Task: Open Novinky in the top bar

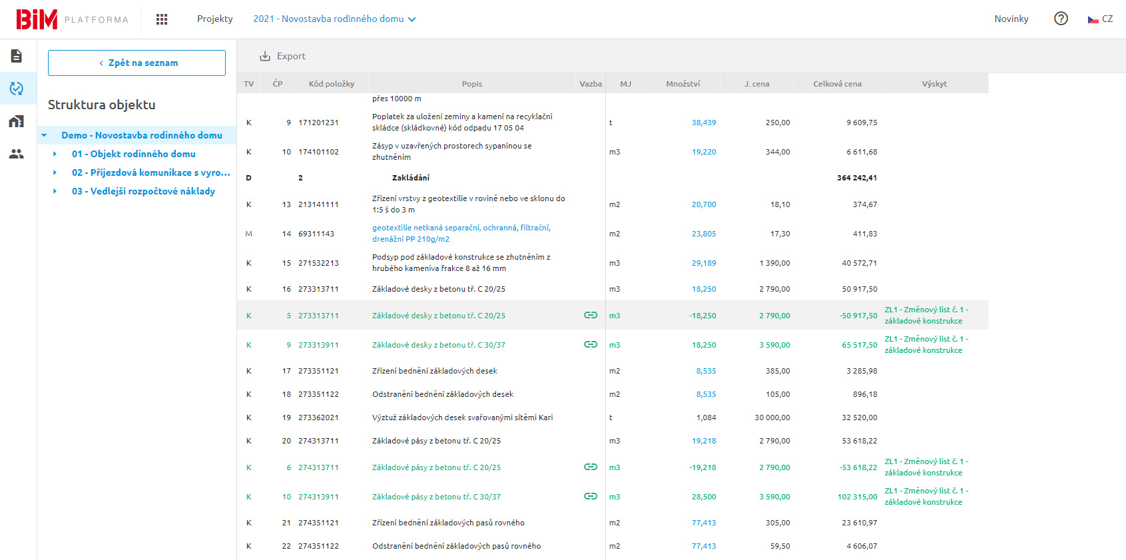Action: [1011, 19]
